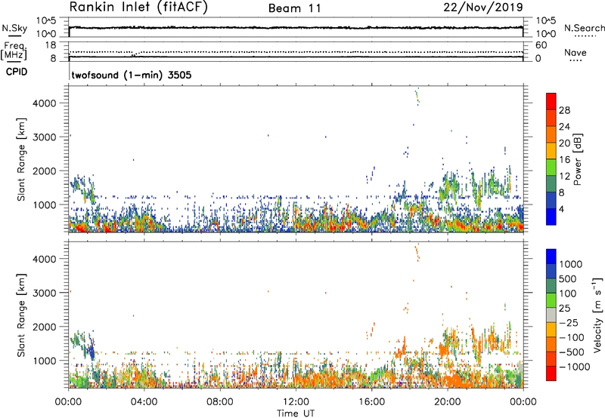Click the 'N.Sky' legend label

point(14,28)
